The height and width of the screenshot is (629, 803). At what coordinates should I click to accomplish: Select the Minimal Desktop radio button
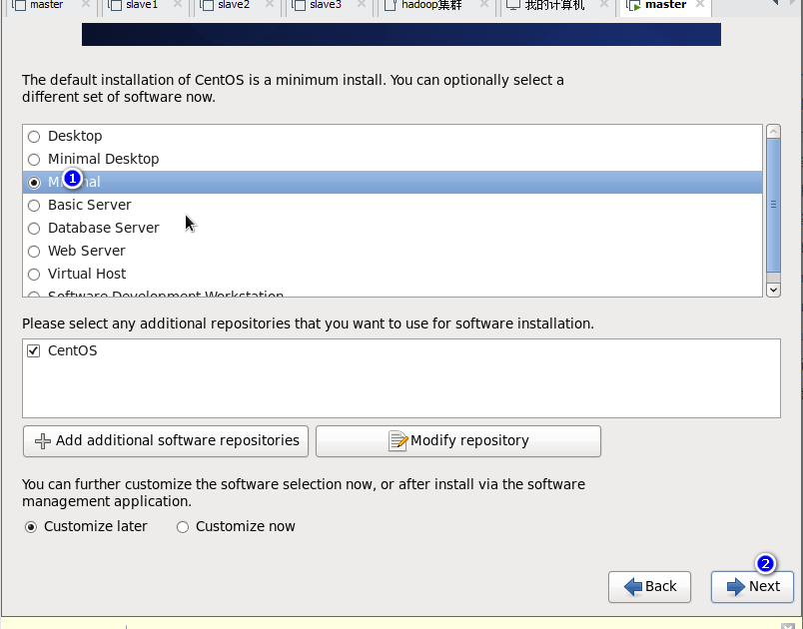click(34, 159)
